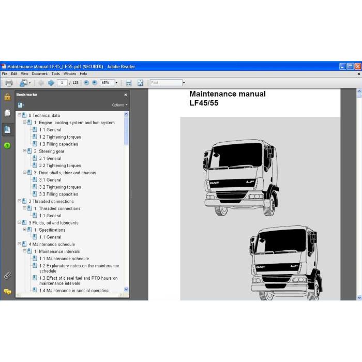Screen dimensions: 362x362
Task: Select 3.1 General bookmark
Action: click(x=50, y=180)
